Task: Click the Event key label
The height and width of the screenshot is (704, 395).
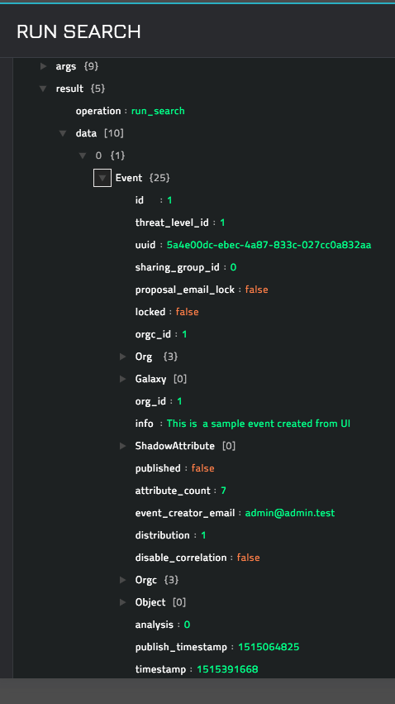Action: coord(129,178)
